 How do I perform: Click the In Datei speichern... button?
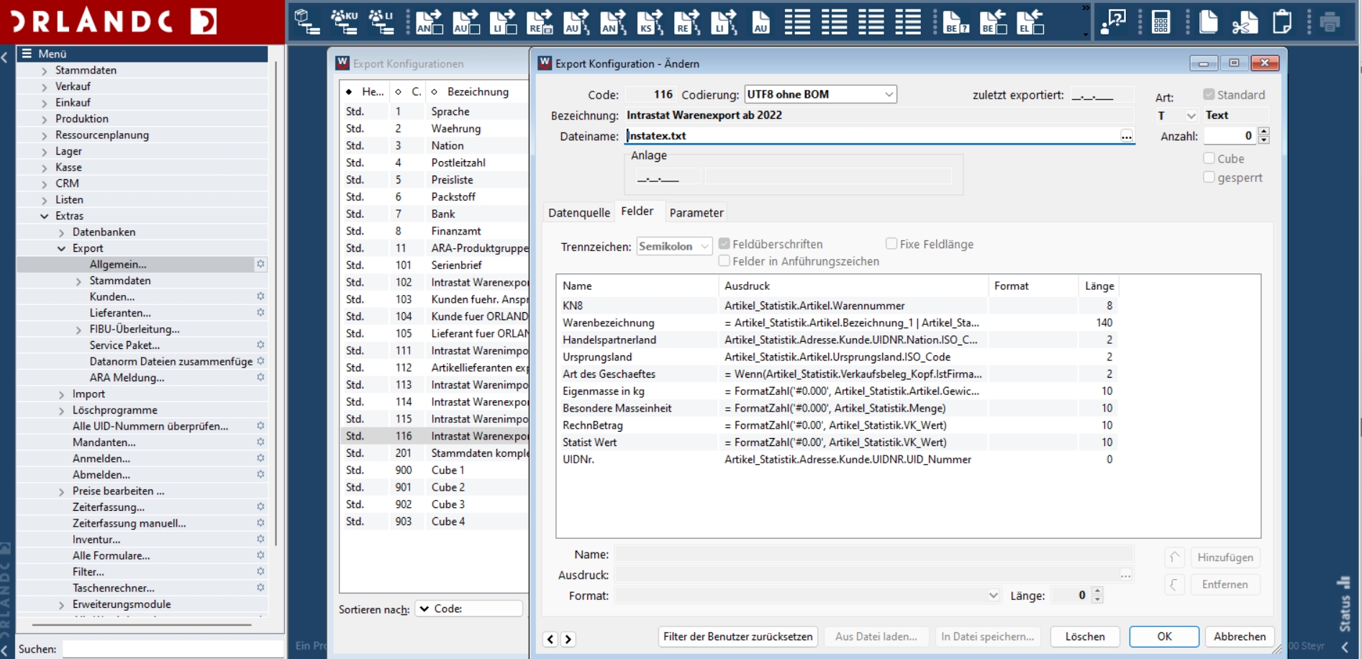[987, 637]
